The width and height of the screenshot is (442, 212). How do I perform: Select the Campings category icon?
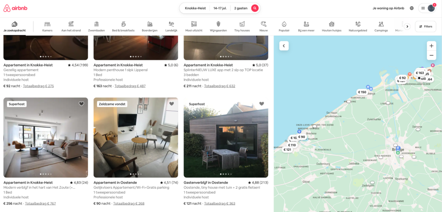[381, 24]
